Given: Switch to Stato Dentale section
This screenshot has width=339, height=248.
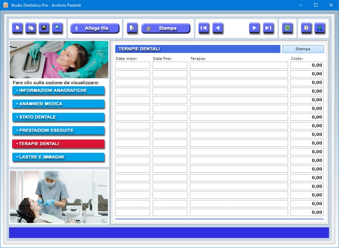Looking at the screenshot, I should click(59, 117).
